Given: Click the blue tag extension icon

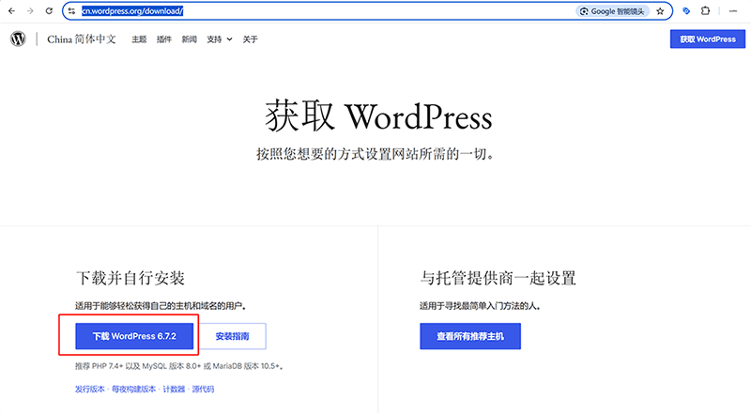Looking at the screenshot, I should click(686, 11).
